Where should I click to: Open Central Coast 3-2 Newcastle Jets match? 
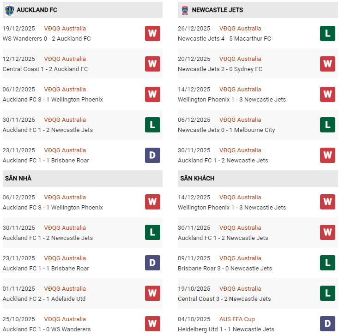tap(225, 299)
